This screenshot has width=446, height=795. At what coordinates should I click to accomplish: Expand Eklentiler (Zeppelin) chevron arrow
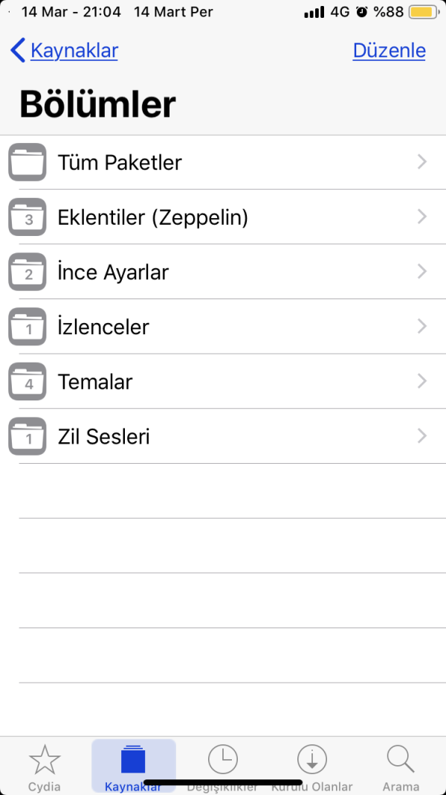point(422,217)
